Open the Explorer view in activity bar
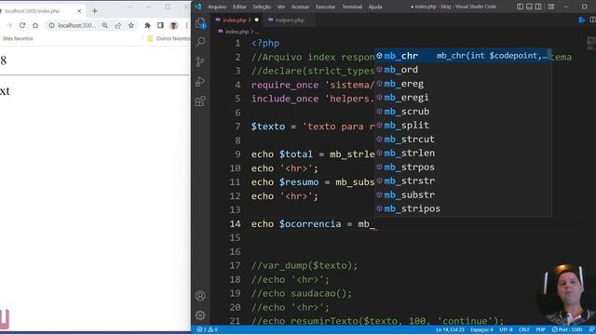This screenshot has width=596, height=335. tap(200, 23)
